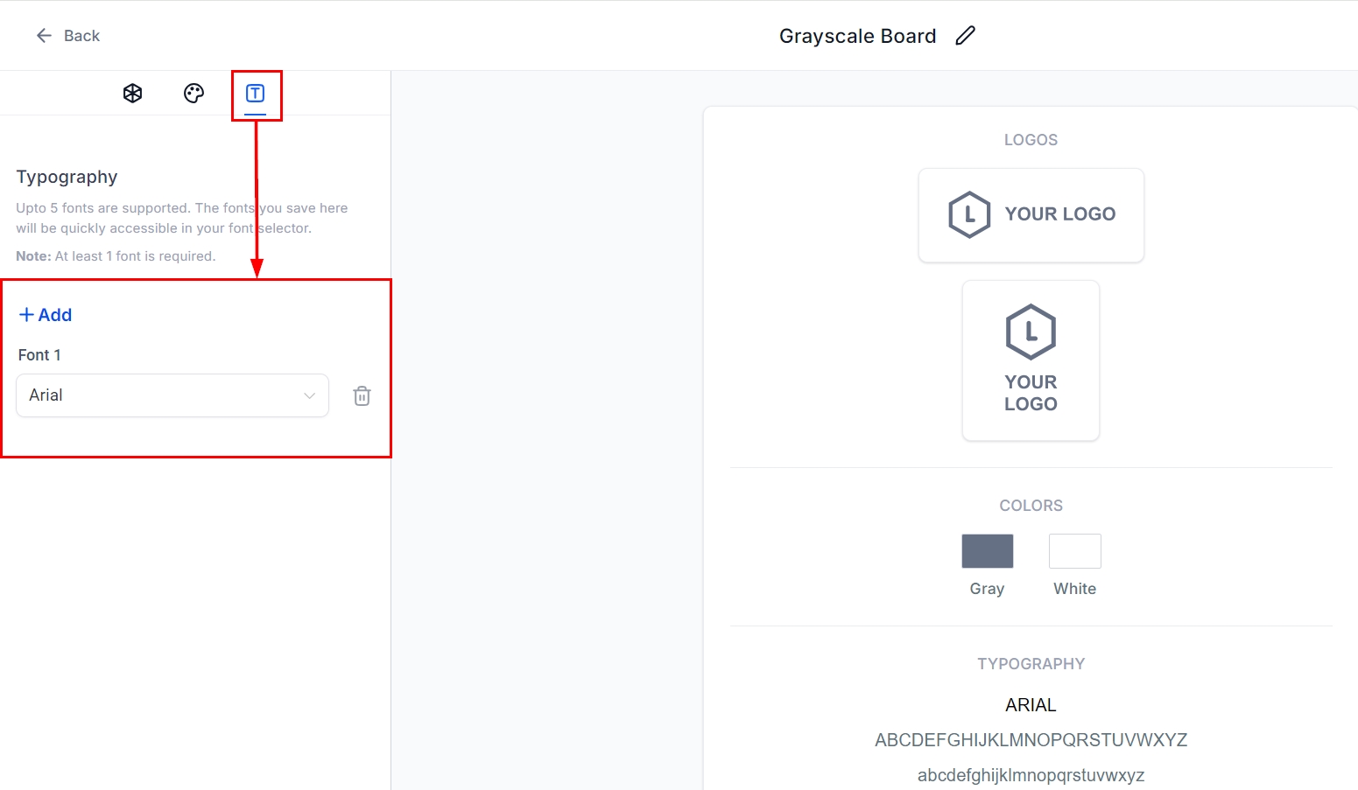Click the Grayscale Board title
The width and height of the screenshot is (1358, 790).
pos(857,36)
